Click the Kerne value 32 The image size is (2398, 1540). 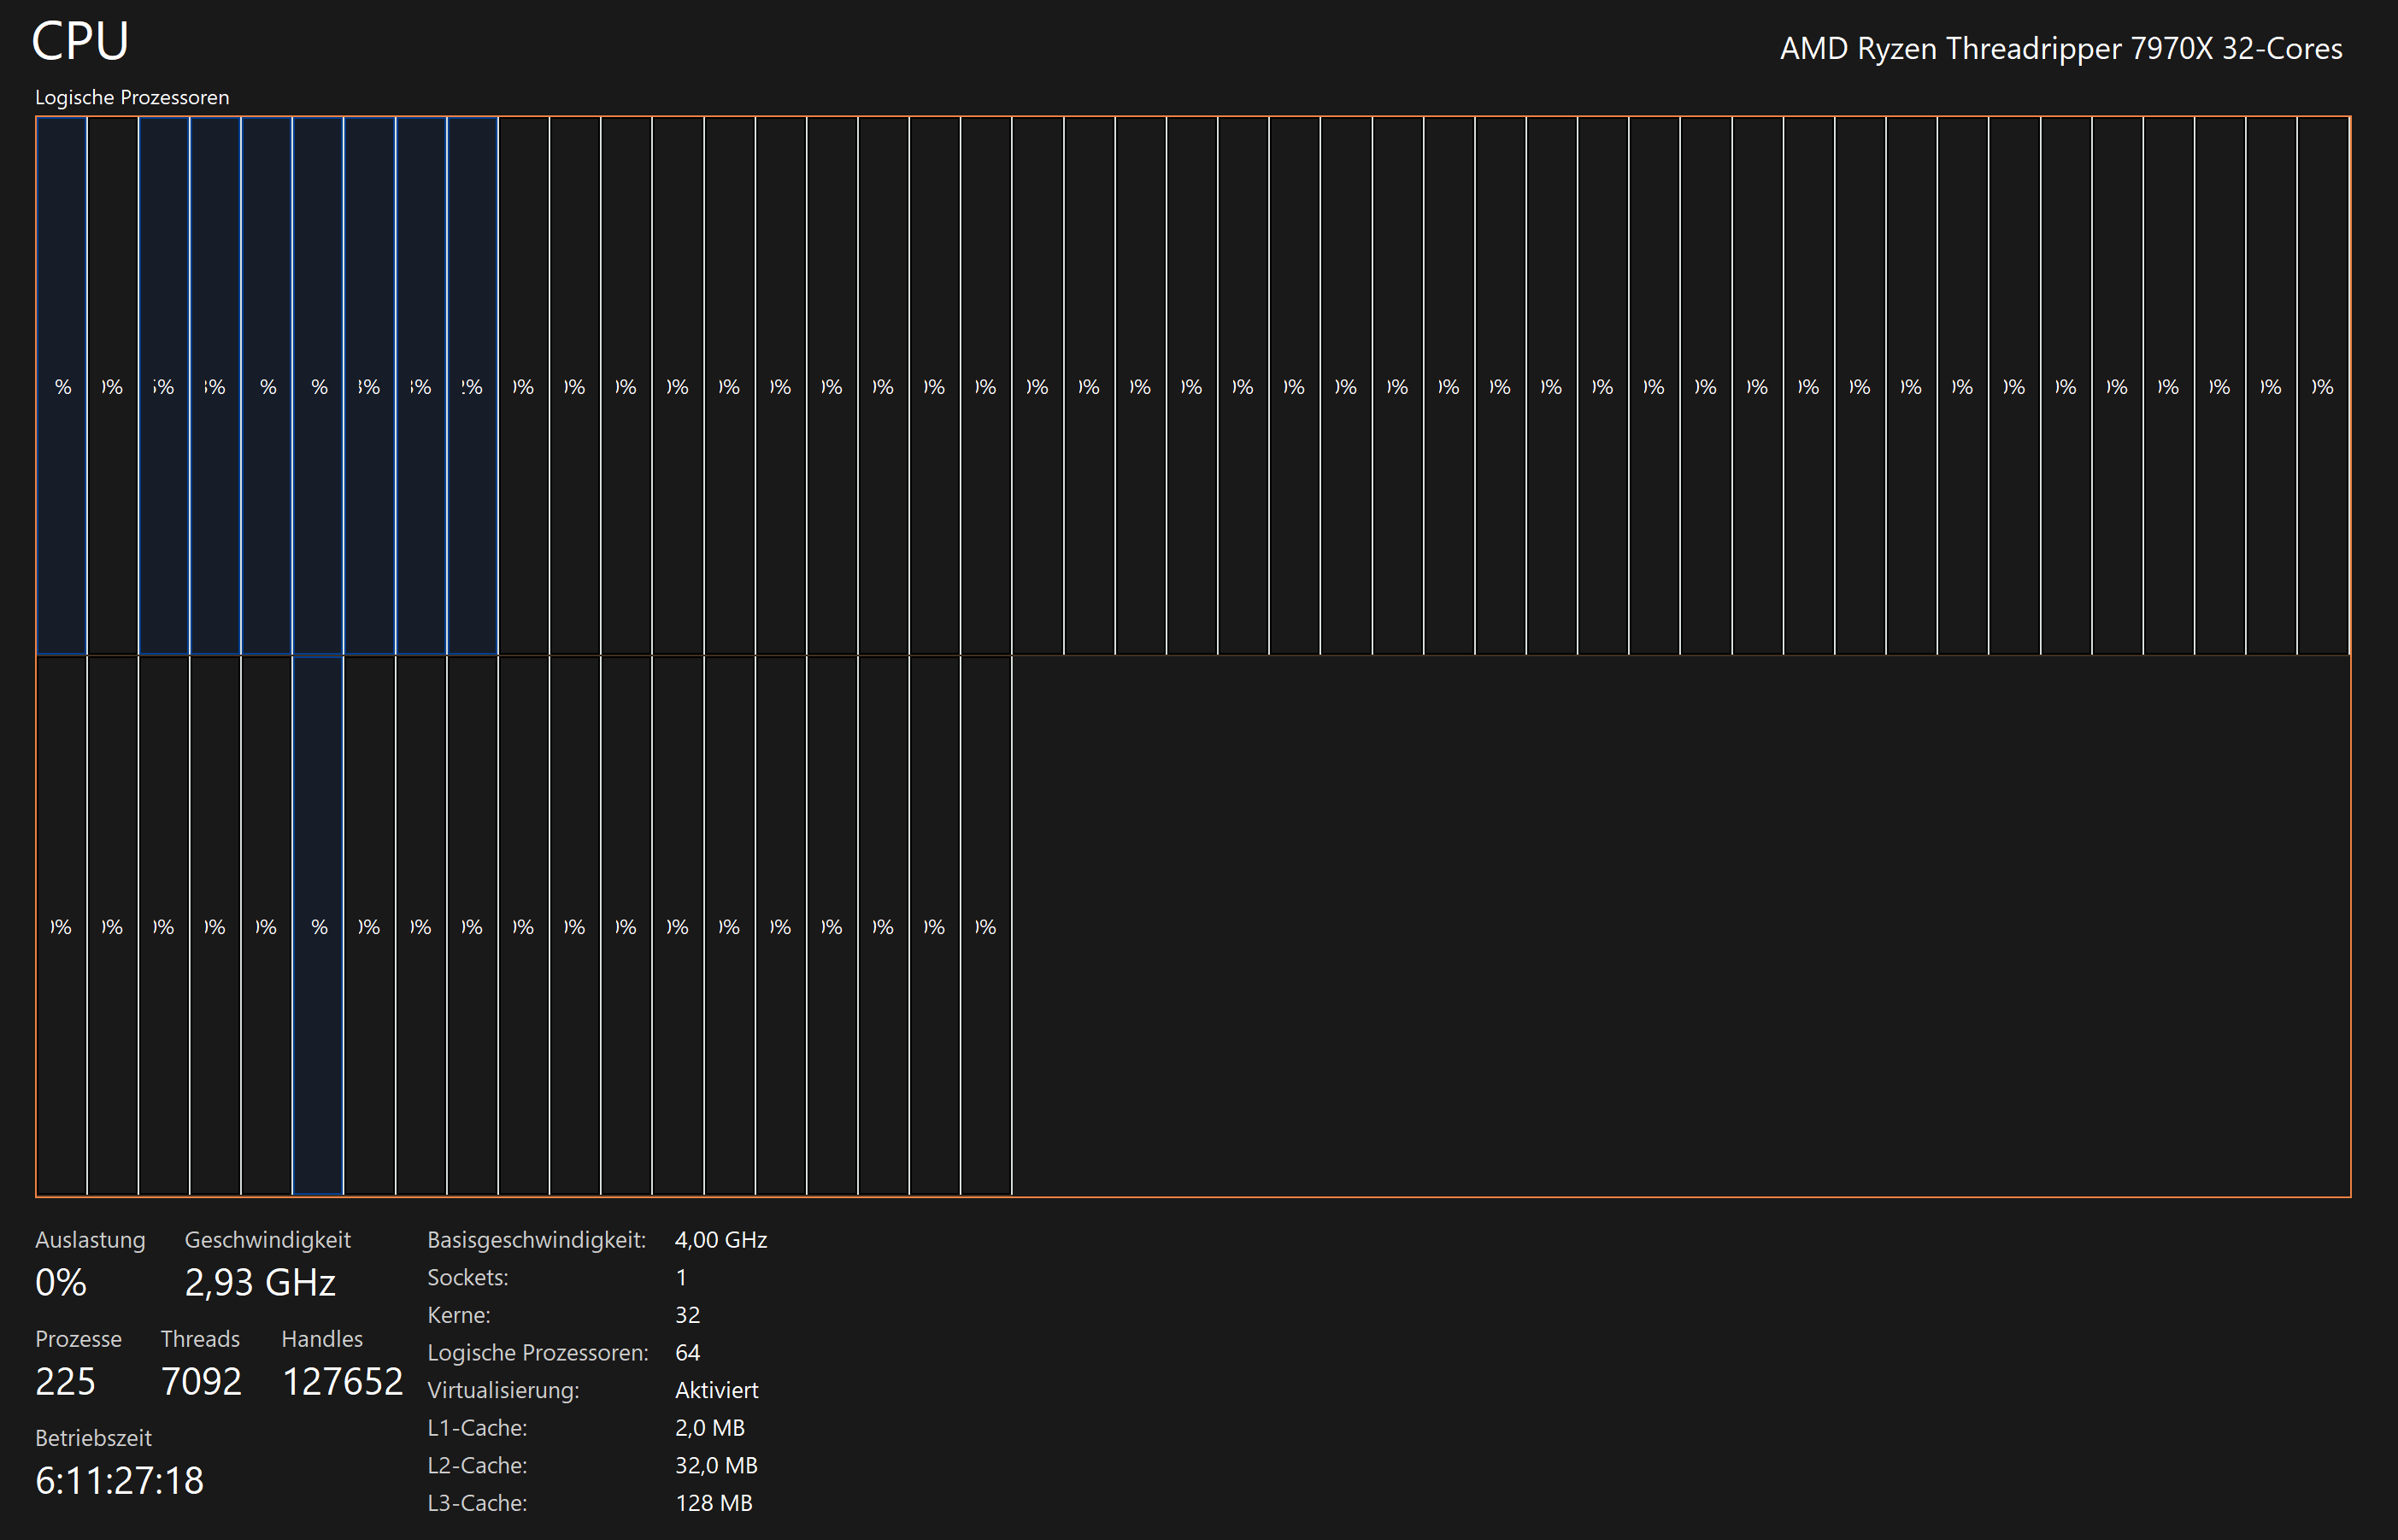pyautogui.click(x=687, y=1315)
